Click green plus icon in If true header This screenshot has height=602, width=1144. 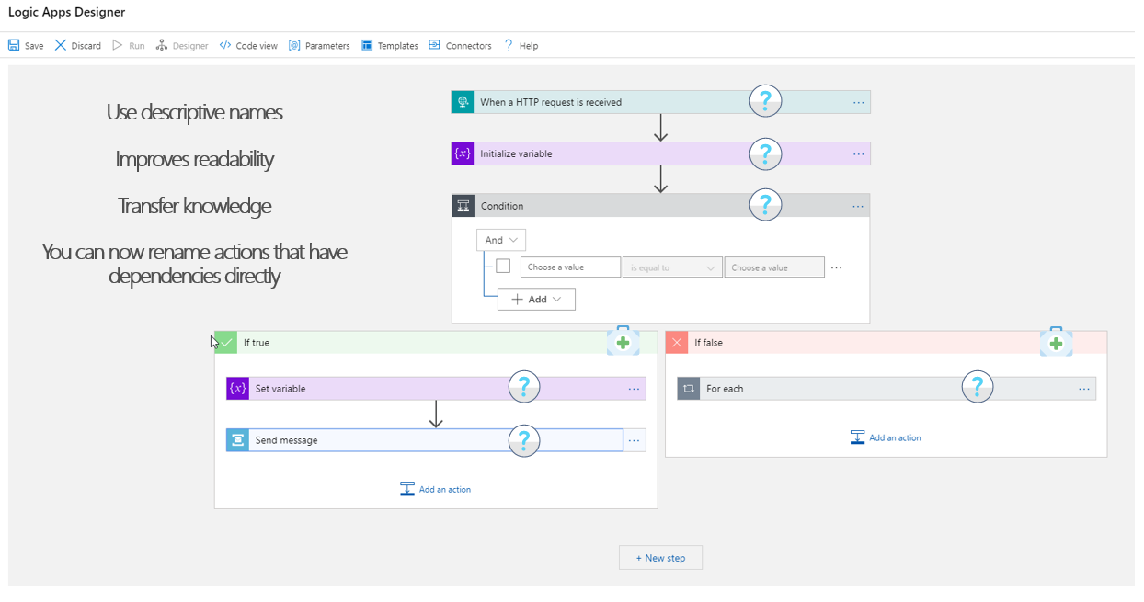pyautogui.click(x=623, y=343)
